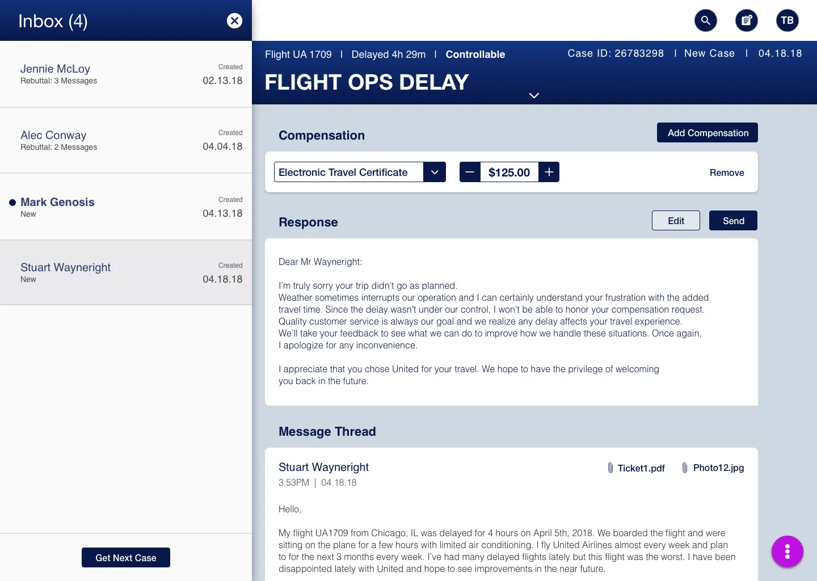Open the TB profile avatar menu
Image resolution: width=817 pixels, height=581 pixels.
tap(787, 20)
